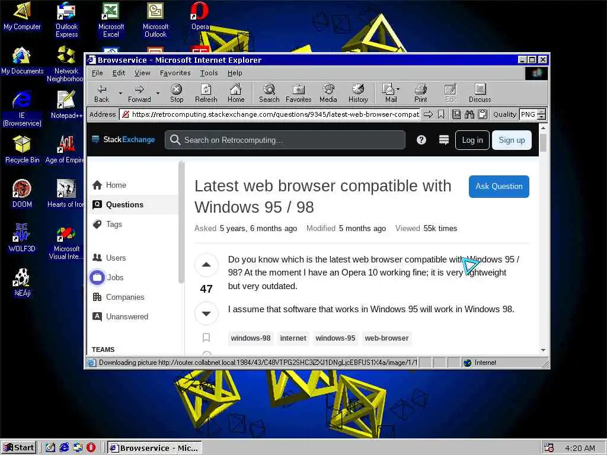Open the Back button history dropdown arrow
This screenshot has width=607, height=455.
(x=120, y=93)
